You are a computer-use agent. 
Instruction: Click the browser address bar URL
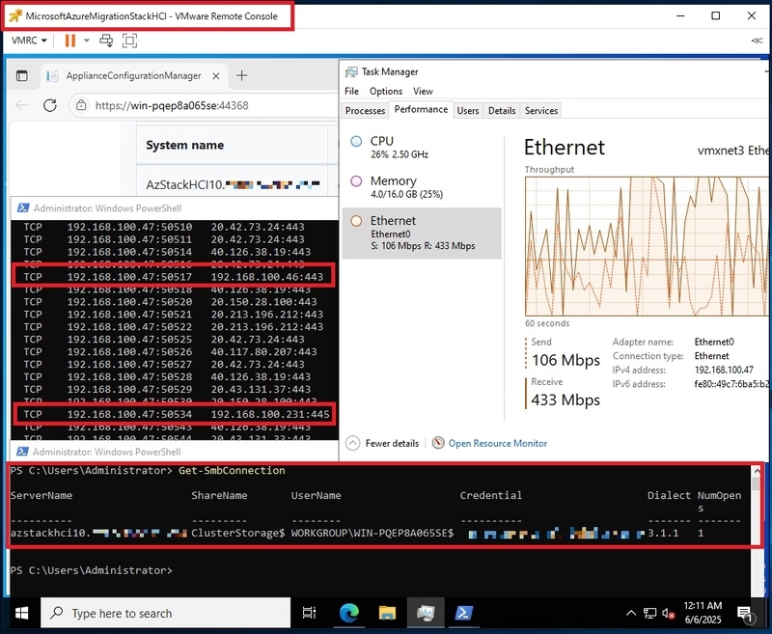(x=172, y=105)
